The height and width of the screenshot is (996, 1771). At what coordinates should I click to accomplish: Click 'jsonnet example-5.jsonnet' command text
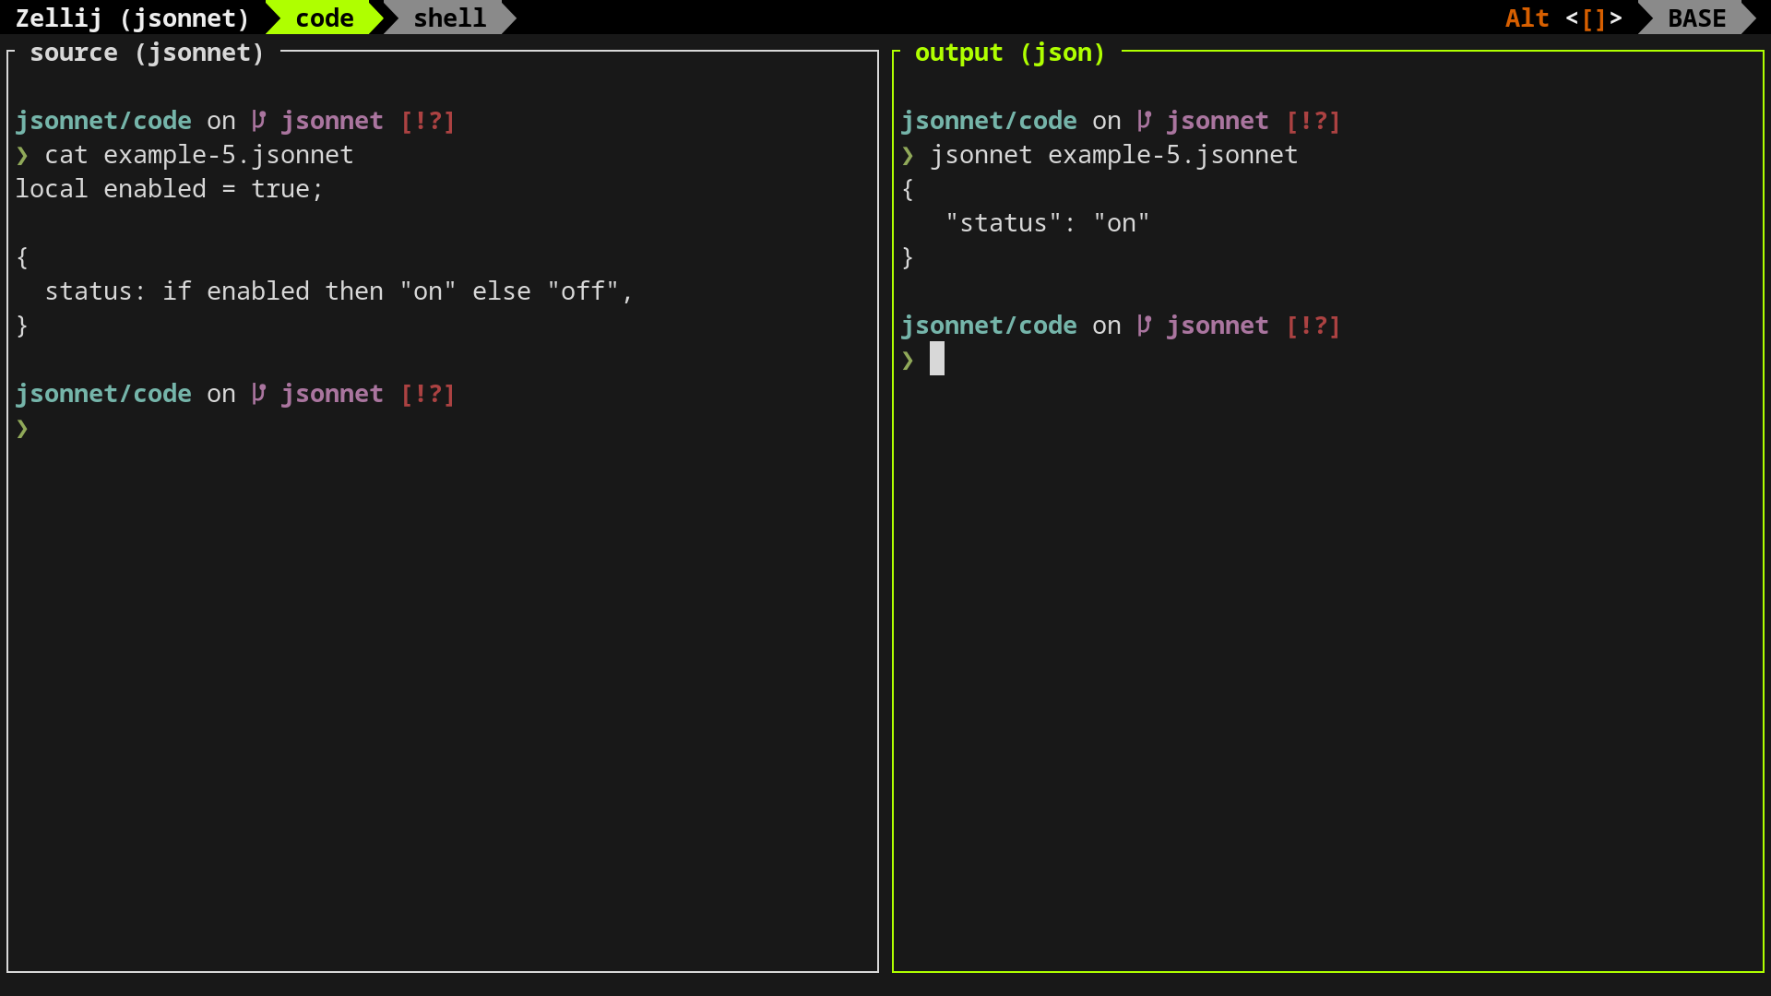[x=1114, y=155]
